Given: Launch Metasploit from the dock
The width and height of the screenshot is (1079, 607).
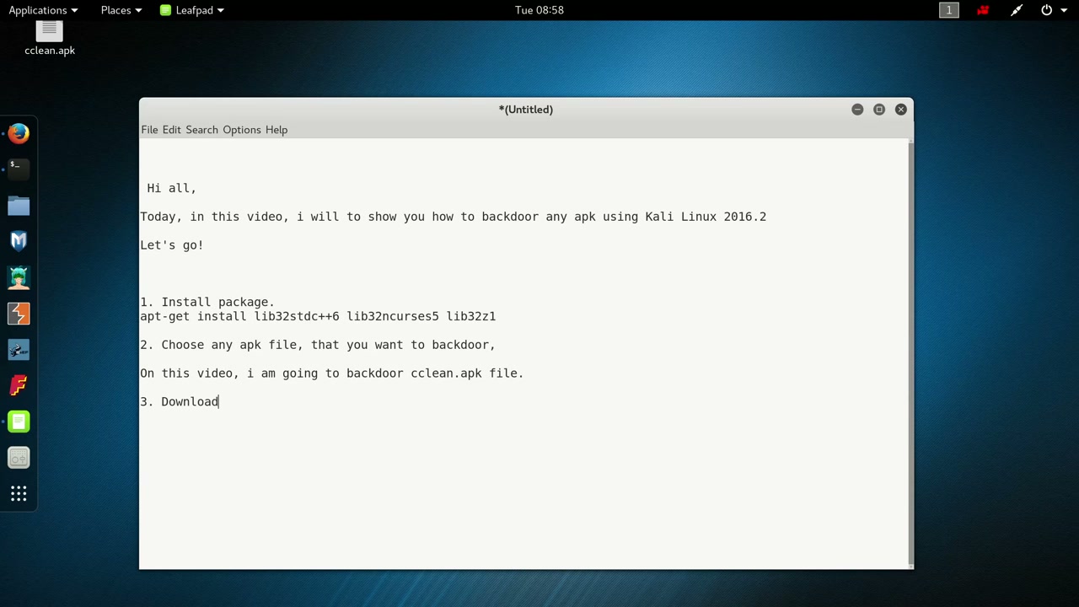Looking at the screenshot, I should point(19,241).
